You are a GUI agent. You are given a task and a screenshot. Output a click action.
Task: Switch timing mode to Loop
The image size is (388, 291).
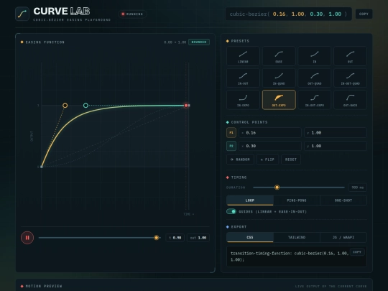(250, 200)
